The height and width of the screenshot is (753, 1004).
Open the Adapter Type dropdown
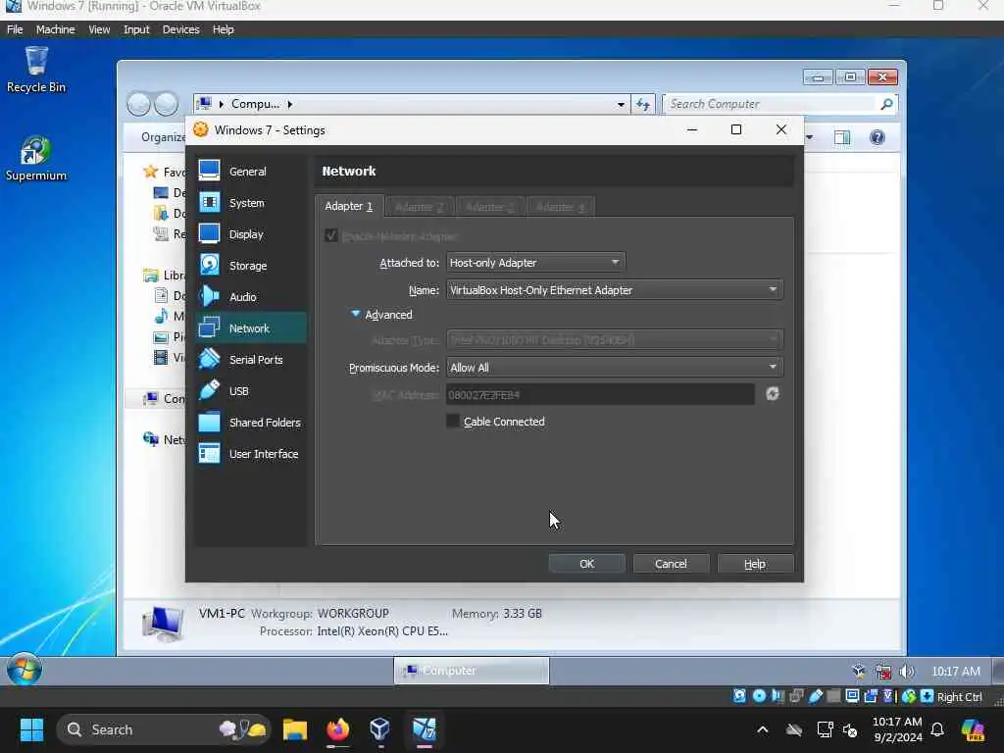coord(614,339)
